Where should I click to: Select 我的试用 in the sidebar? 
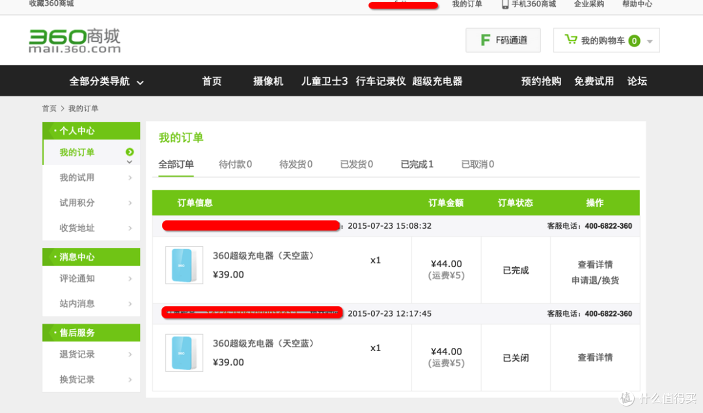pos(77,178)
